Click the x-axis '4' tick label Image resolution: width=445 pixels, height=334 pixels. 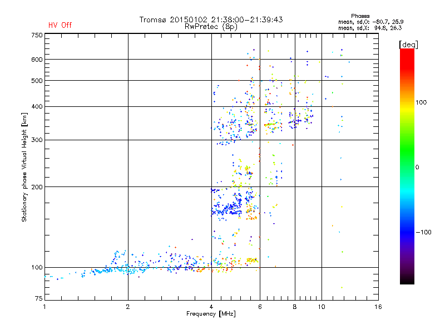point(211,307)
